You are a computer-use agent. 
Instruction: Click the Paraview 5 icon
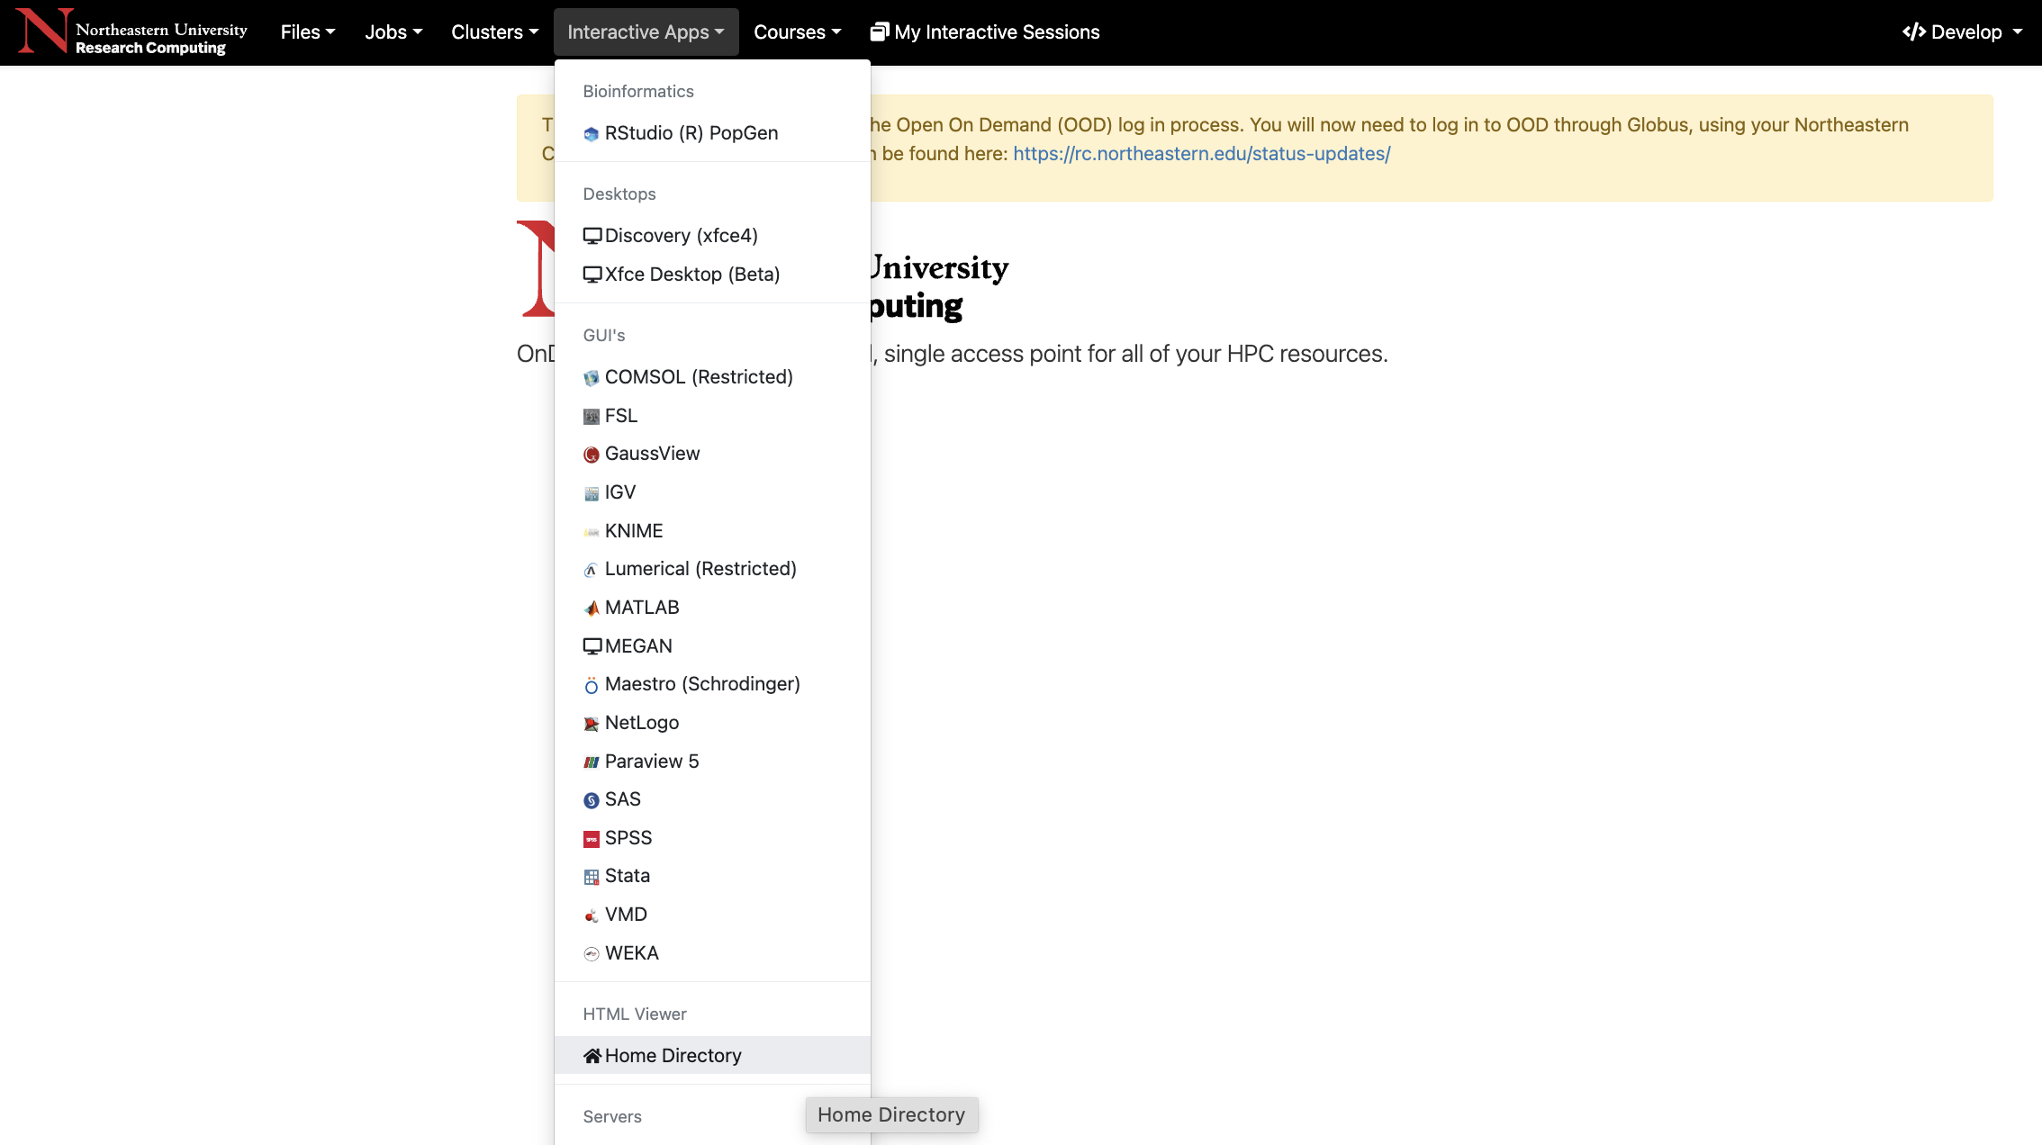pyautogui.click(x=592, y=762)
